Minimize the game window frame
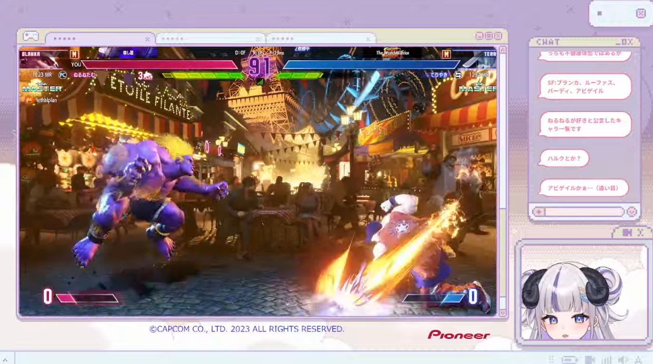Image resolution: width=653 pixels, height=364 pixels. tap(479, 36)
